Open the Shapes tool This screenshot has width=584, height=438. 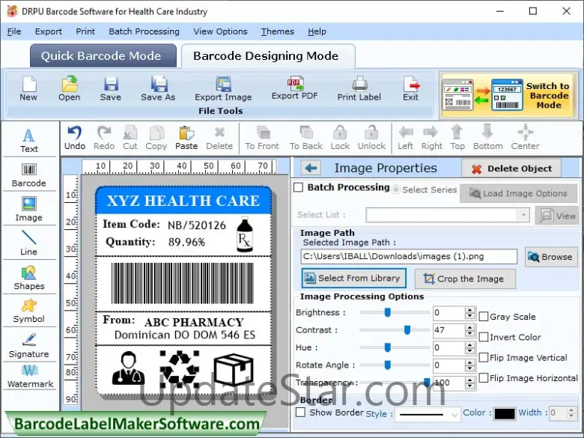(29, 278)
